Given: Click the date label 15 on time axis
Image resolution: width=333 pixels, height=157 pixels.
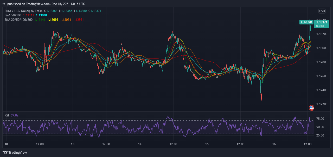Looking at the screenshot, I should point(207,144).
